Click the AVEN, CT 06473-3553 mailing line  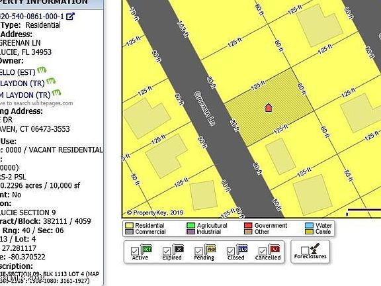click(x=35, y=129)
